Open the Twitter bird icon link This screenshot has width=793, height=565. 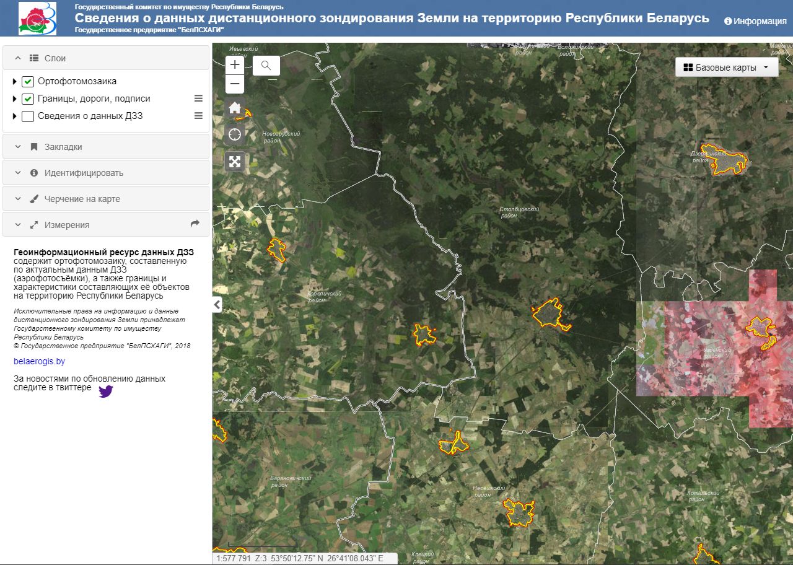pyautogui.click(x=106, y=391)
